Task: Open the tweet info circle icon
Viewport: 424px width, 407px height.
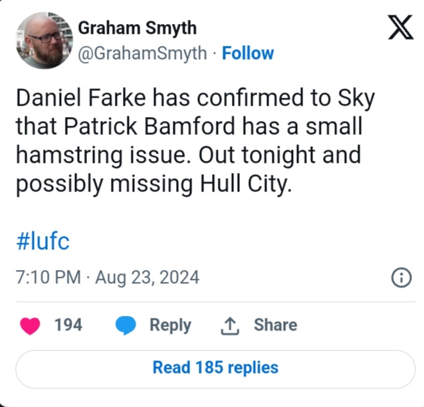Action: [x=401, y=277]
